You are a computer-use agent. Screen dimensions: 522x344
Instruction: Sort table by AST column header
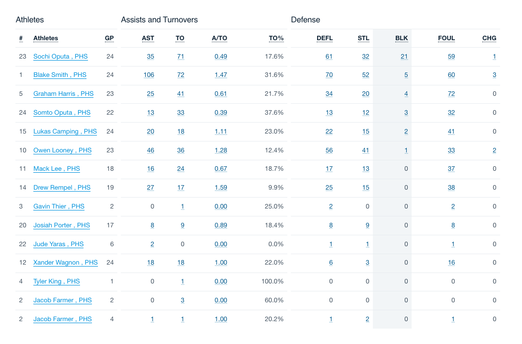[148, 38]
